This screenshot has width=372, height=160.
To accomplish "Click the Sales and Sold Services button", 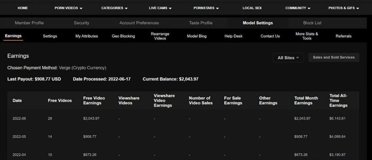I will coord(334,58).
